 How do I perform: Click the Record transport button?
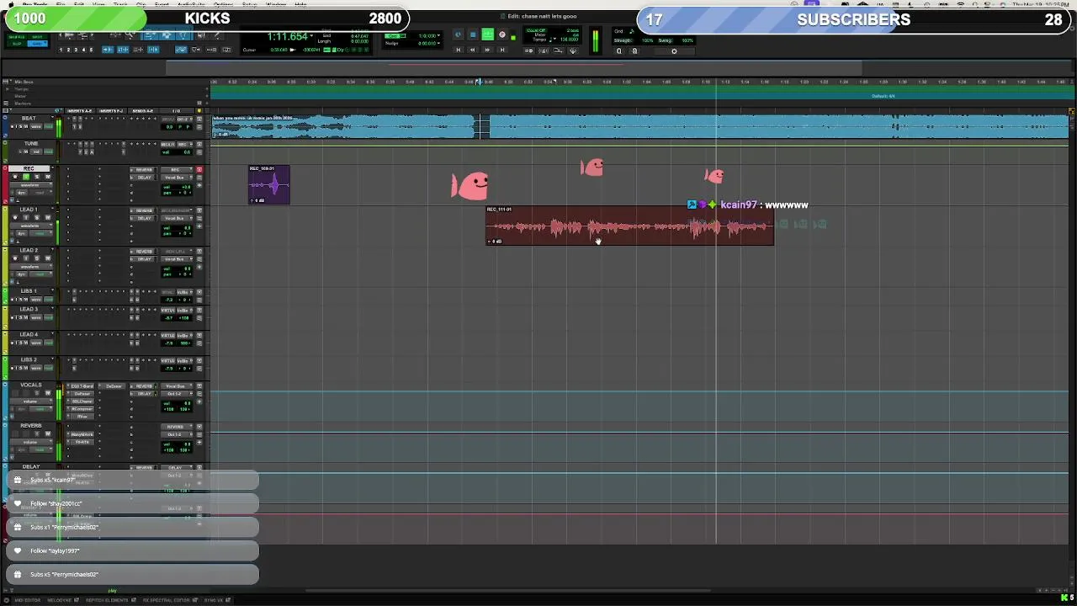point(502,35)
